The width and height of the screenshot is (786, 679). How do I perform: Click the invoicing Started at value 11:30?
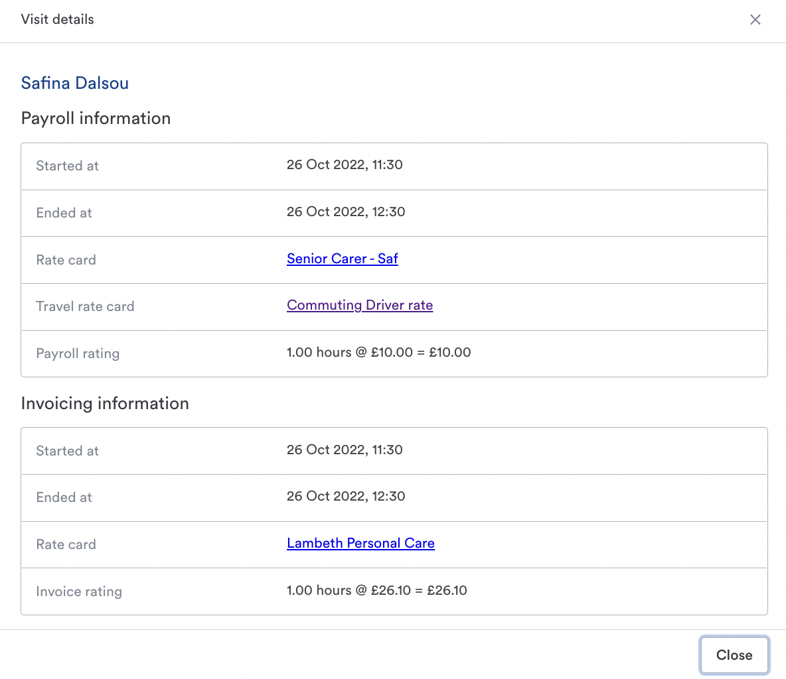345,450
